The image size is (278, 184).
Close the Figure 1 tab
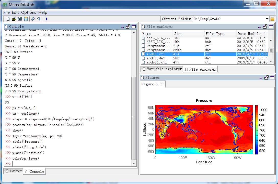tap(161, 84)
